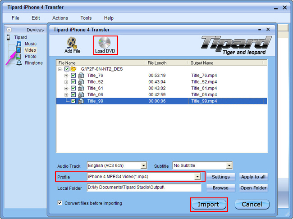The height and width of the screenshot is (219, 293).
Task: Click the Cancel button
Action: coord(252,204)
